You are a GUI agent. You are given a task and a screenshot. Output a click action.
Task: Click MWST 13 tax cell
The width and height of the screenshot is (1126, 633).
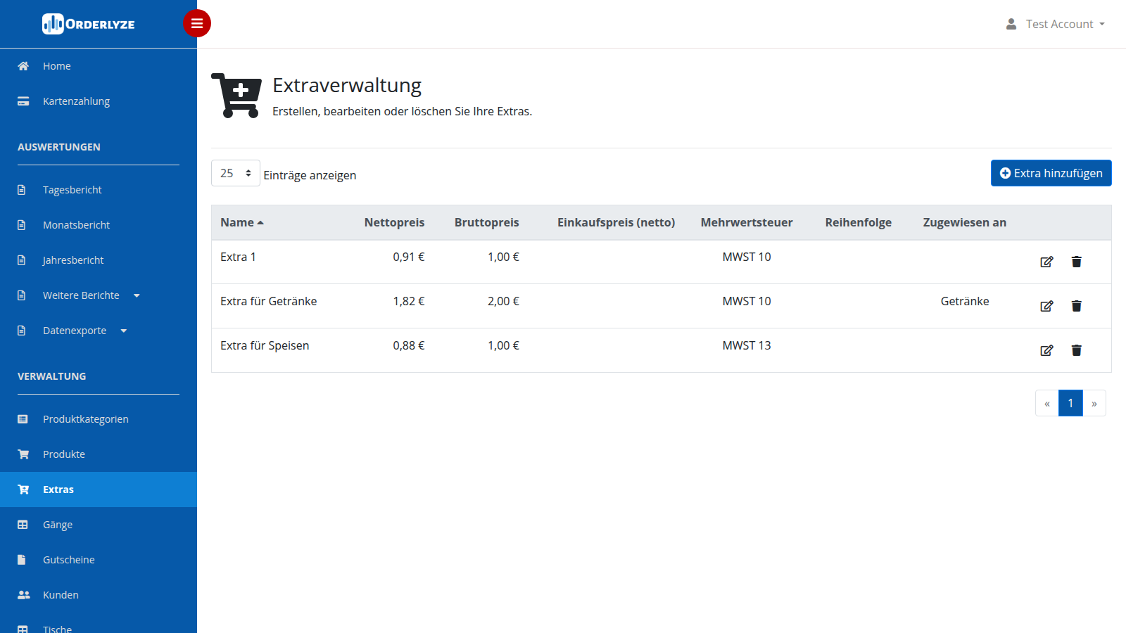(x=747, y=345)
